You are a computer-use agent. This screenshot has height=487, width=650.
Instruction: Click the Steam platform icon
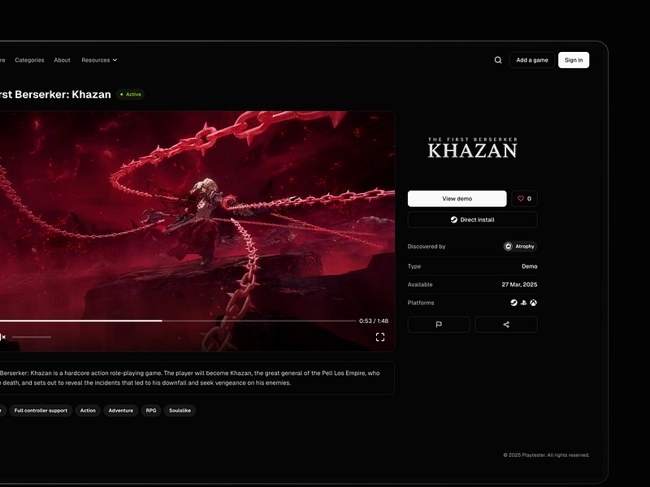[514, 303]
